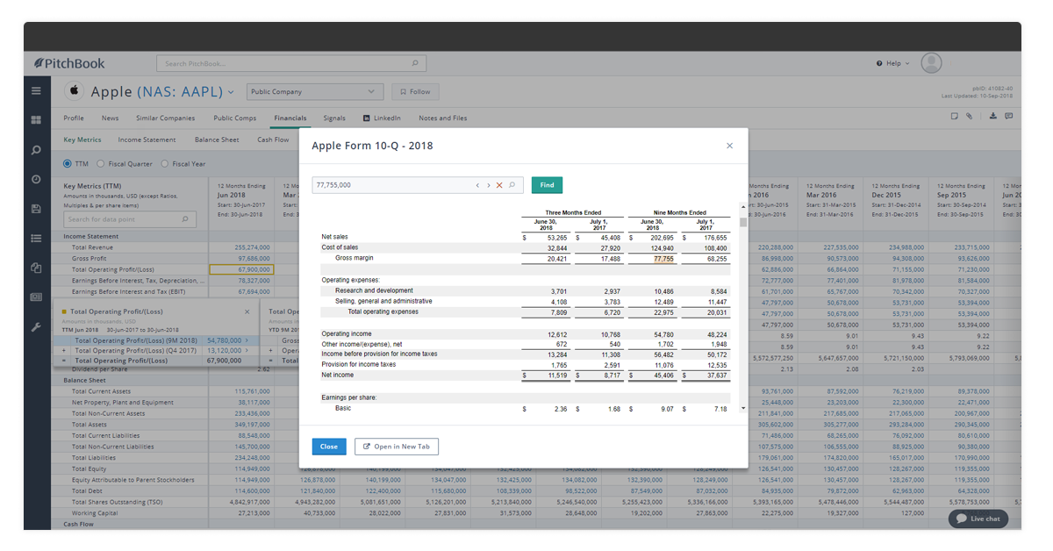Go to previous match in dialog search

click(477, 185)
